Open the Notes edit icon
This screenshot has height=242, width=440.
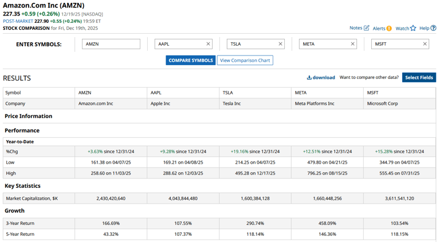(x=367, y=28)
